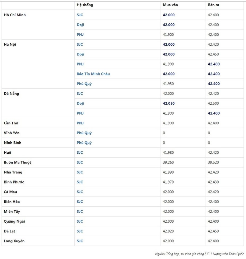Viewport: 246px width, 259px height.
Task: Open the Doji link under Hồ Chí Minh
Action: point(80,25)
